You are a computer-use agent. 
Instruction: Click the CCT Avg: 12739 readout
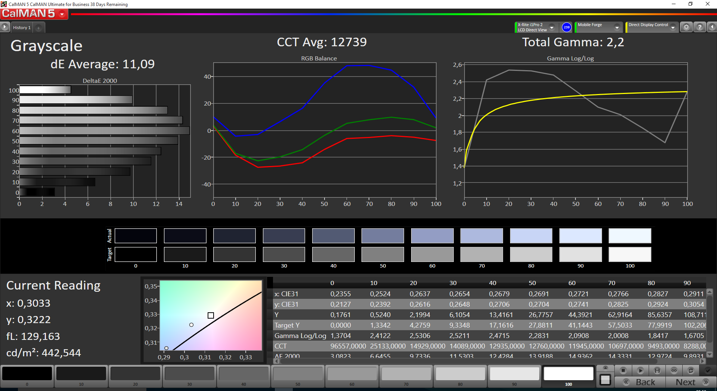(322, 42)
